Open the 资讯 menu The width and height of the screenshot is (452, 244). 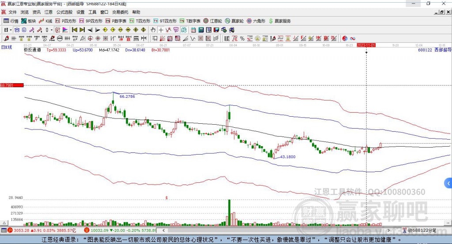[36, 12]
